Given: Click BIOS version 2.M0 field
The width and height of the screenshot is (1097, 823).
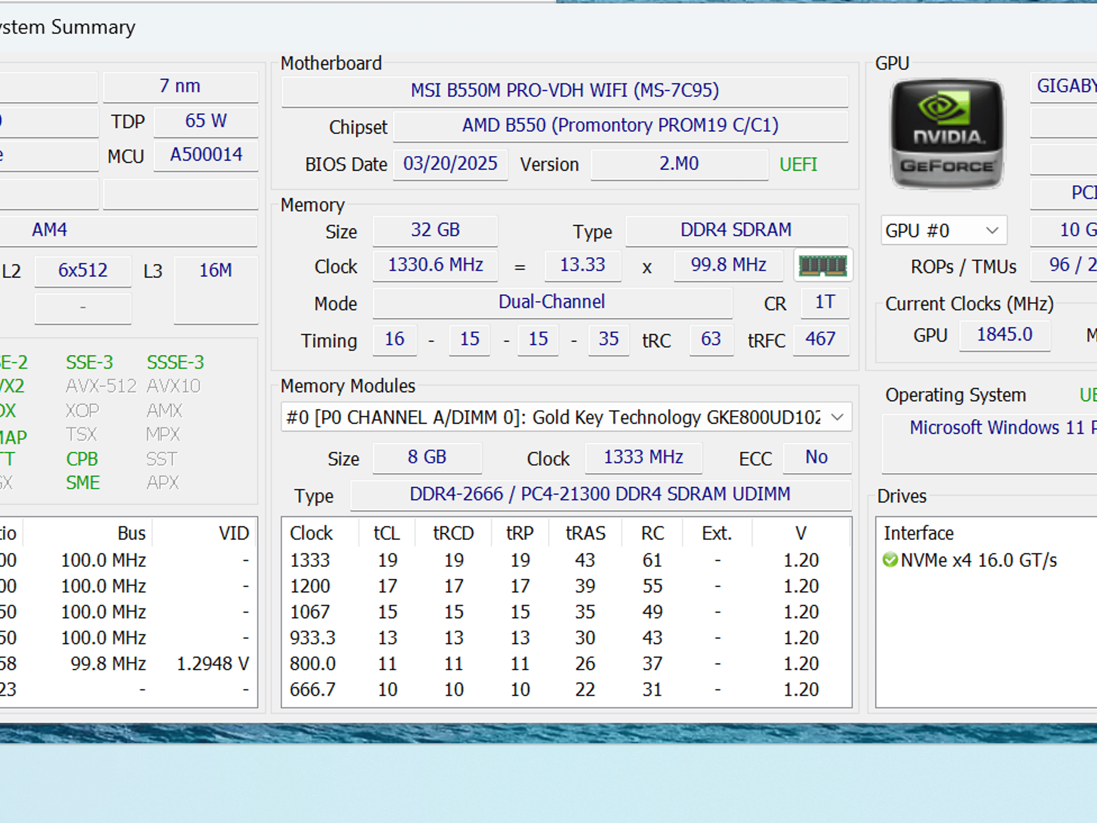Looking at the screenshot, I should pos(679,164).
